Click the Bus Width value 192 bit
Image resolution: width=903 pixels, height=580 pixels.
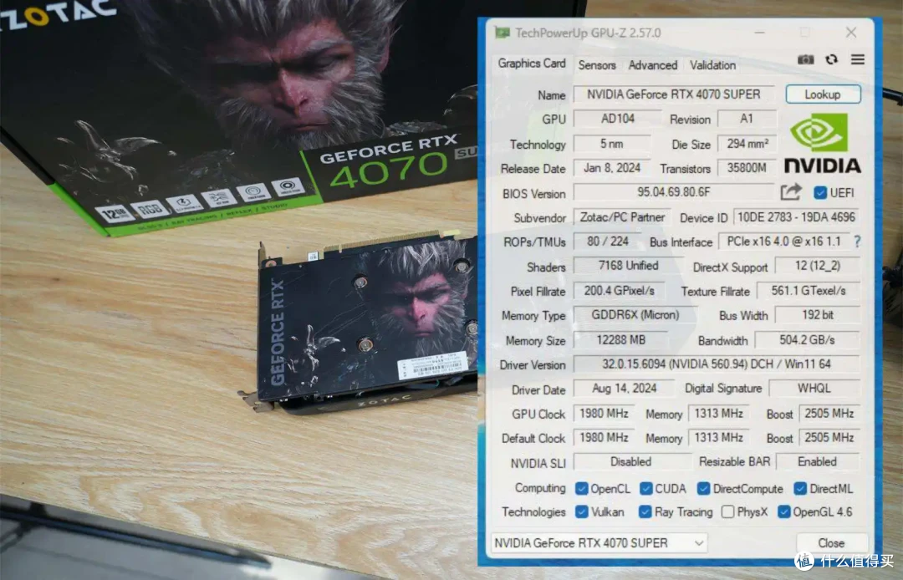817,315
